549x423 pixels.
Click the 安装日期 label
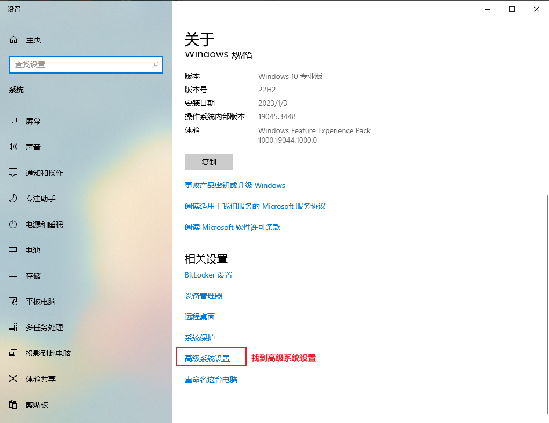click(200, 103)
